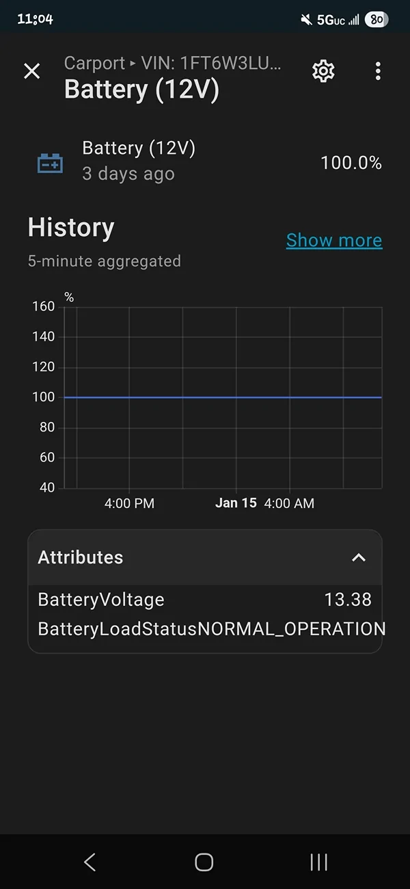Open the three-dot overflow menu
The width and height of the screenshot is (410, 889).
coord(378,71)
